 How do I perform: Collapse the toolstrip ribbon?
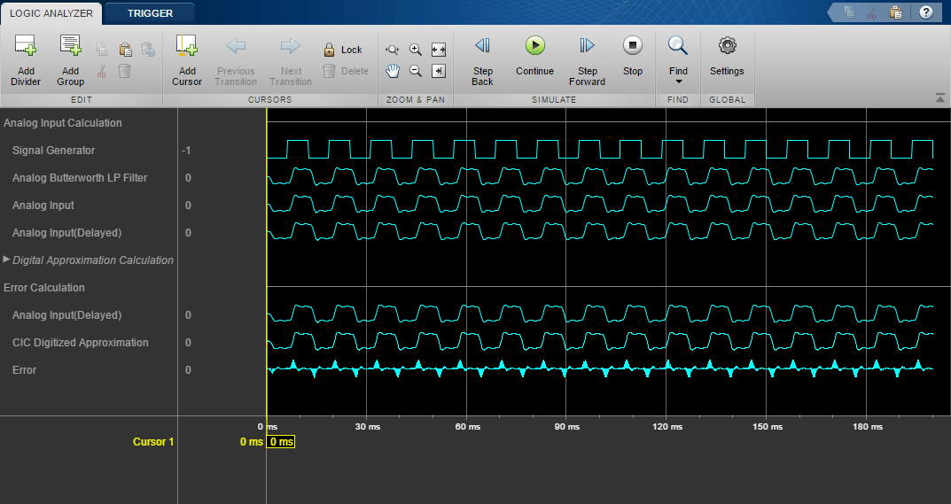pos(939,97)
